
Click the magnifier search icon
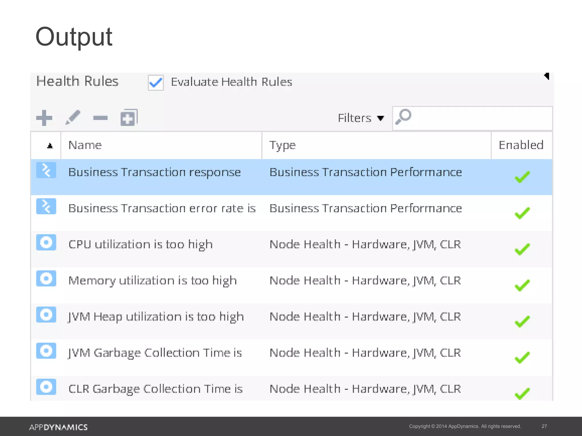tap(403, 117)
